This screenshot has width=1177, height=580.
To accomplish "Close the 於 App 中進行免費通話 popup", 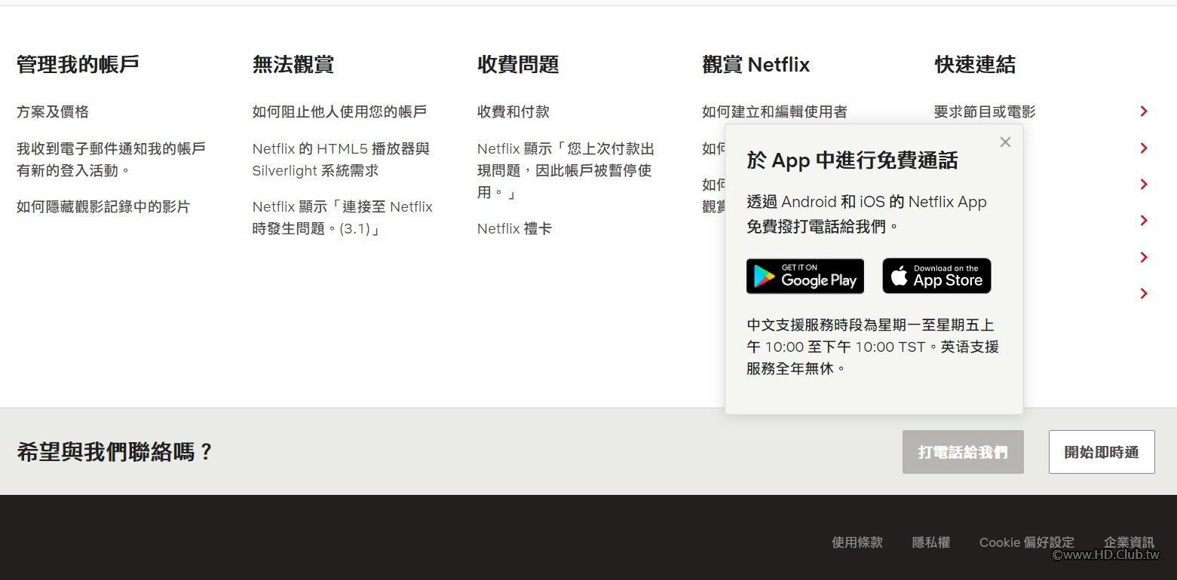I will pos(1005,142).
